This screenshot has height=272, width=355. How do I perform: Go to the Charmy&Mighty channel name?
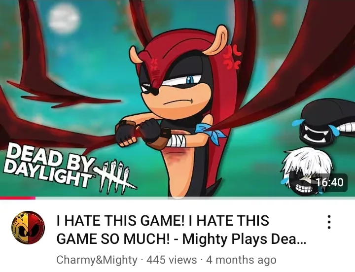click(x=97, y=260)
